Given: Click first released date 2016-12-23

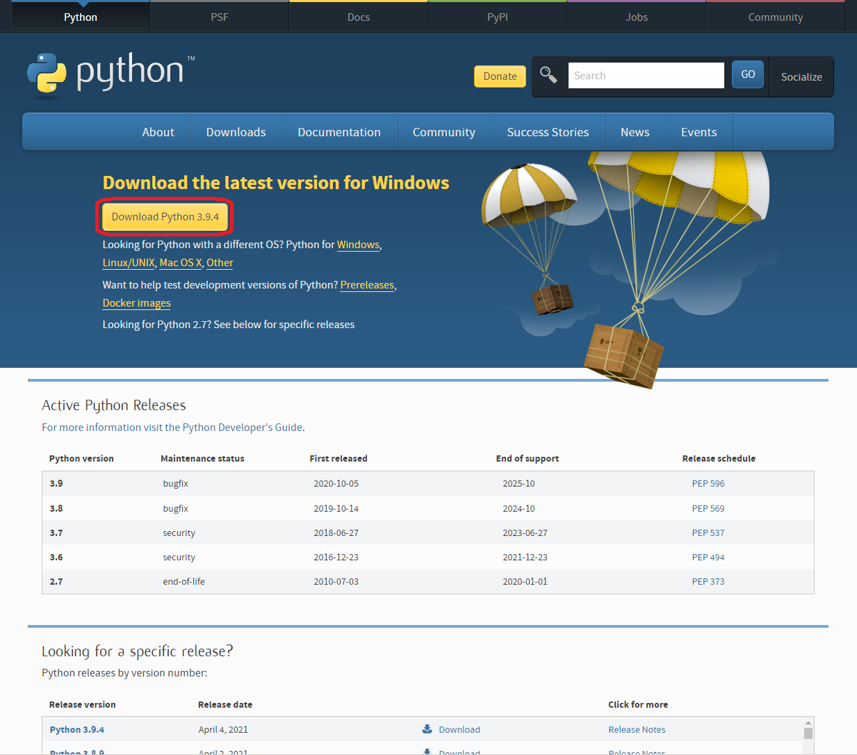Looking at the screenshot, I should pos(336,558).
